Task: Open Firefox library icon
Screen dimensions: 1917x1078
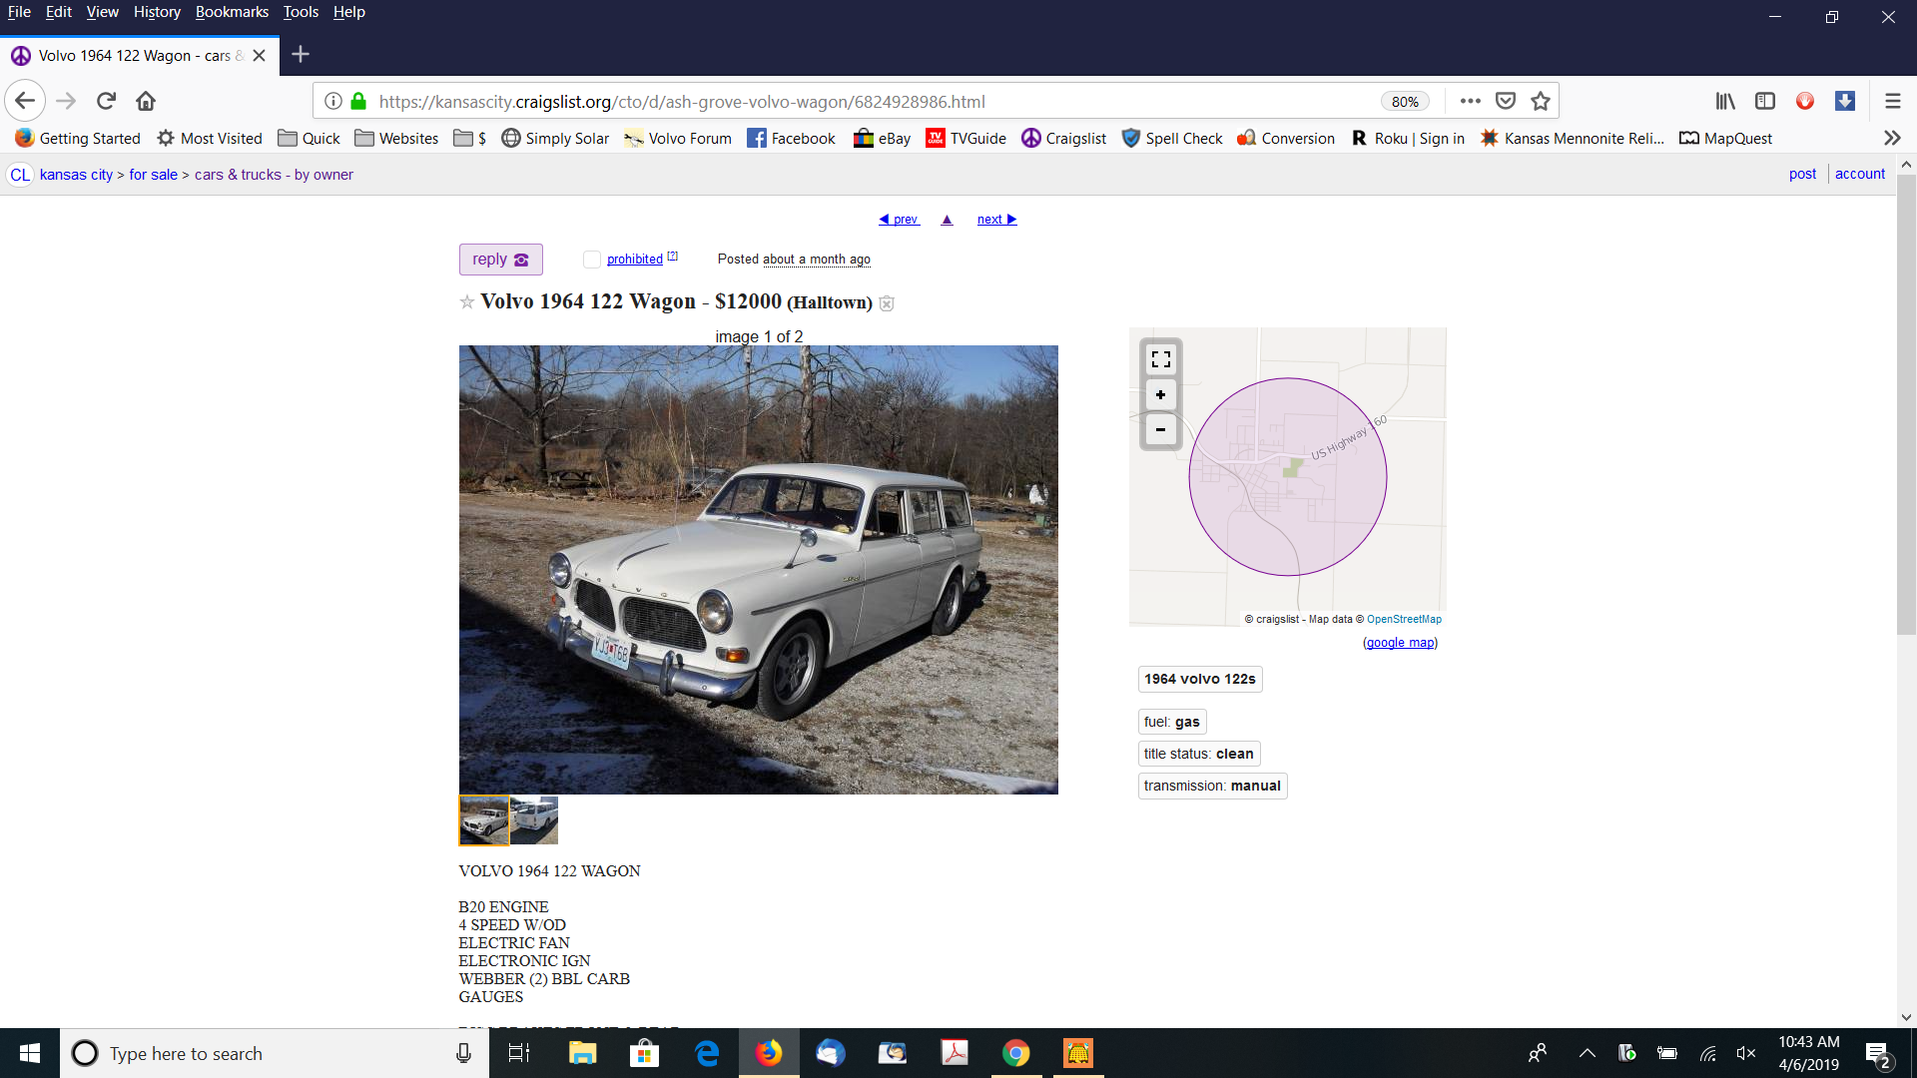Action: click(1725, 101)
